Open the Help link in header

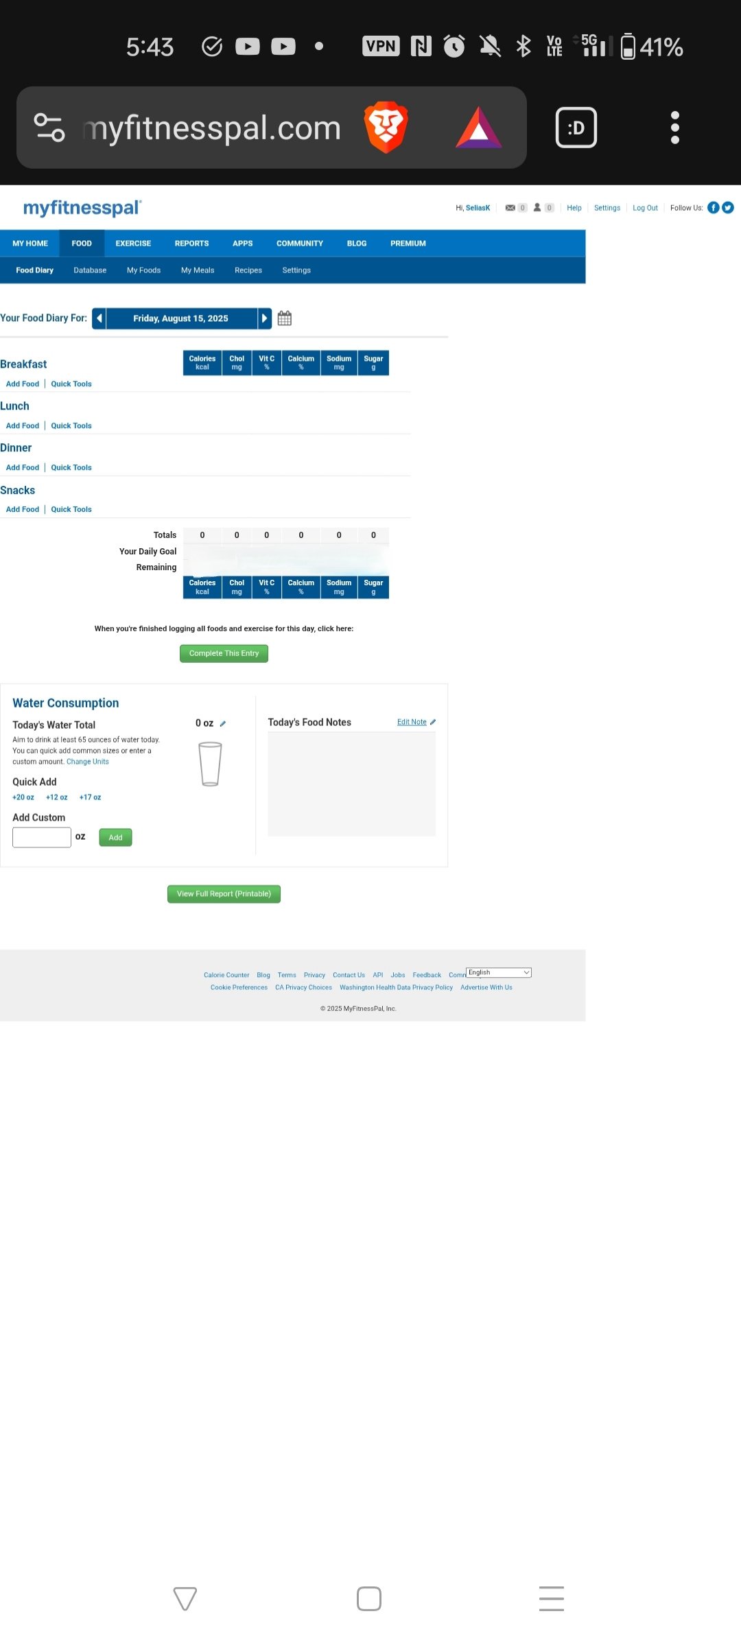coord(574,208)
